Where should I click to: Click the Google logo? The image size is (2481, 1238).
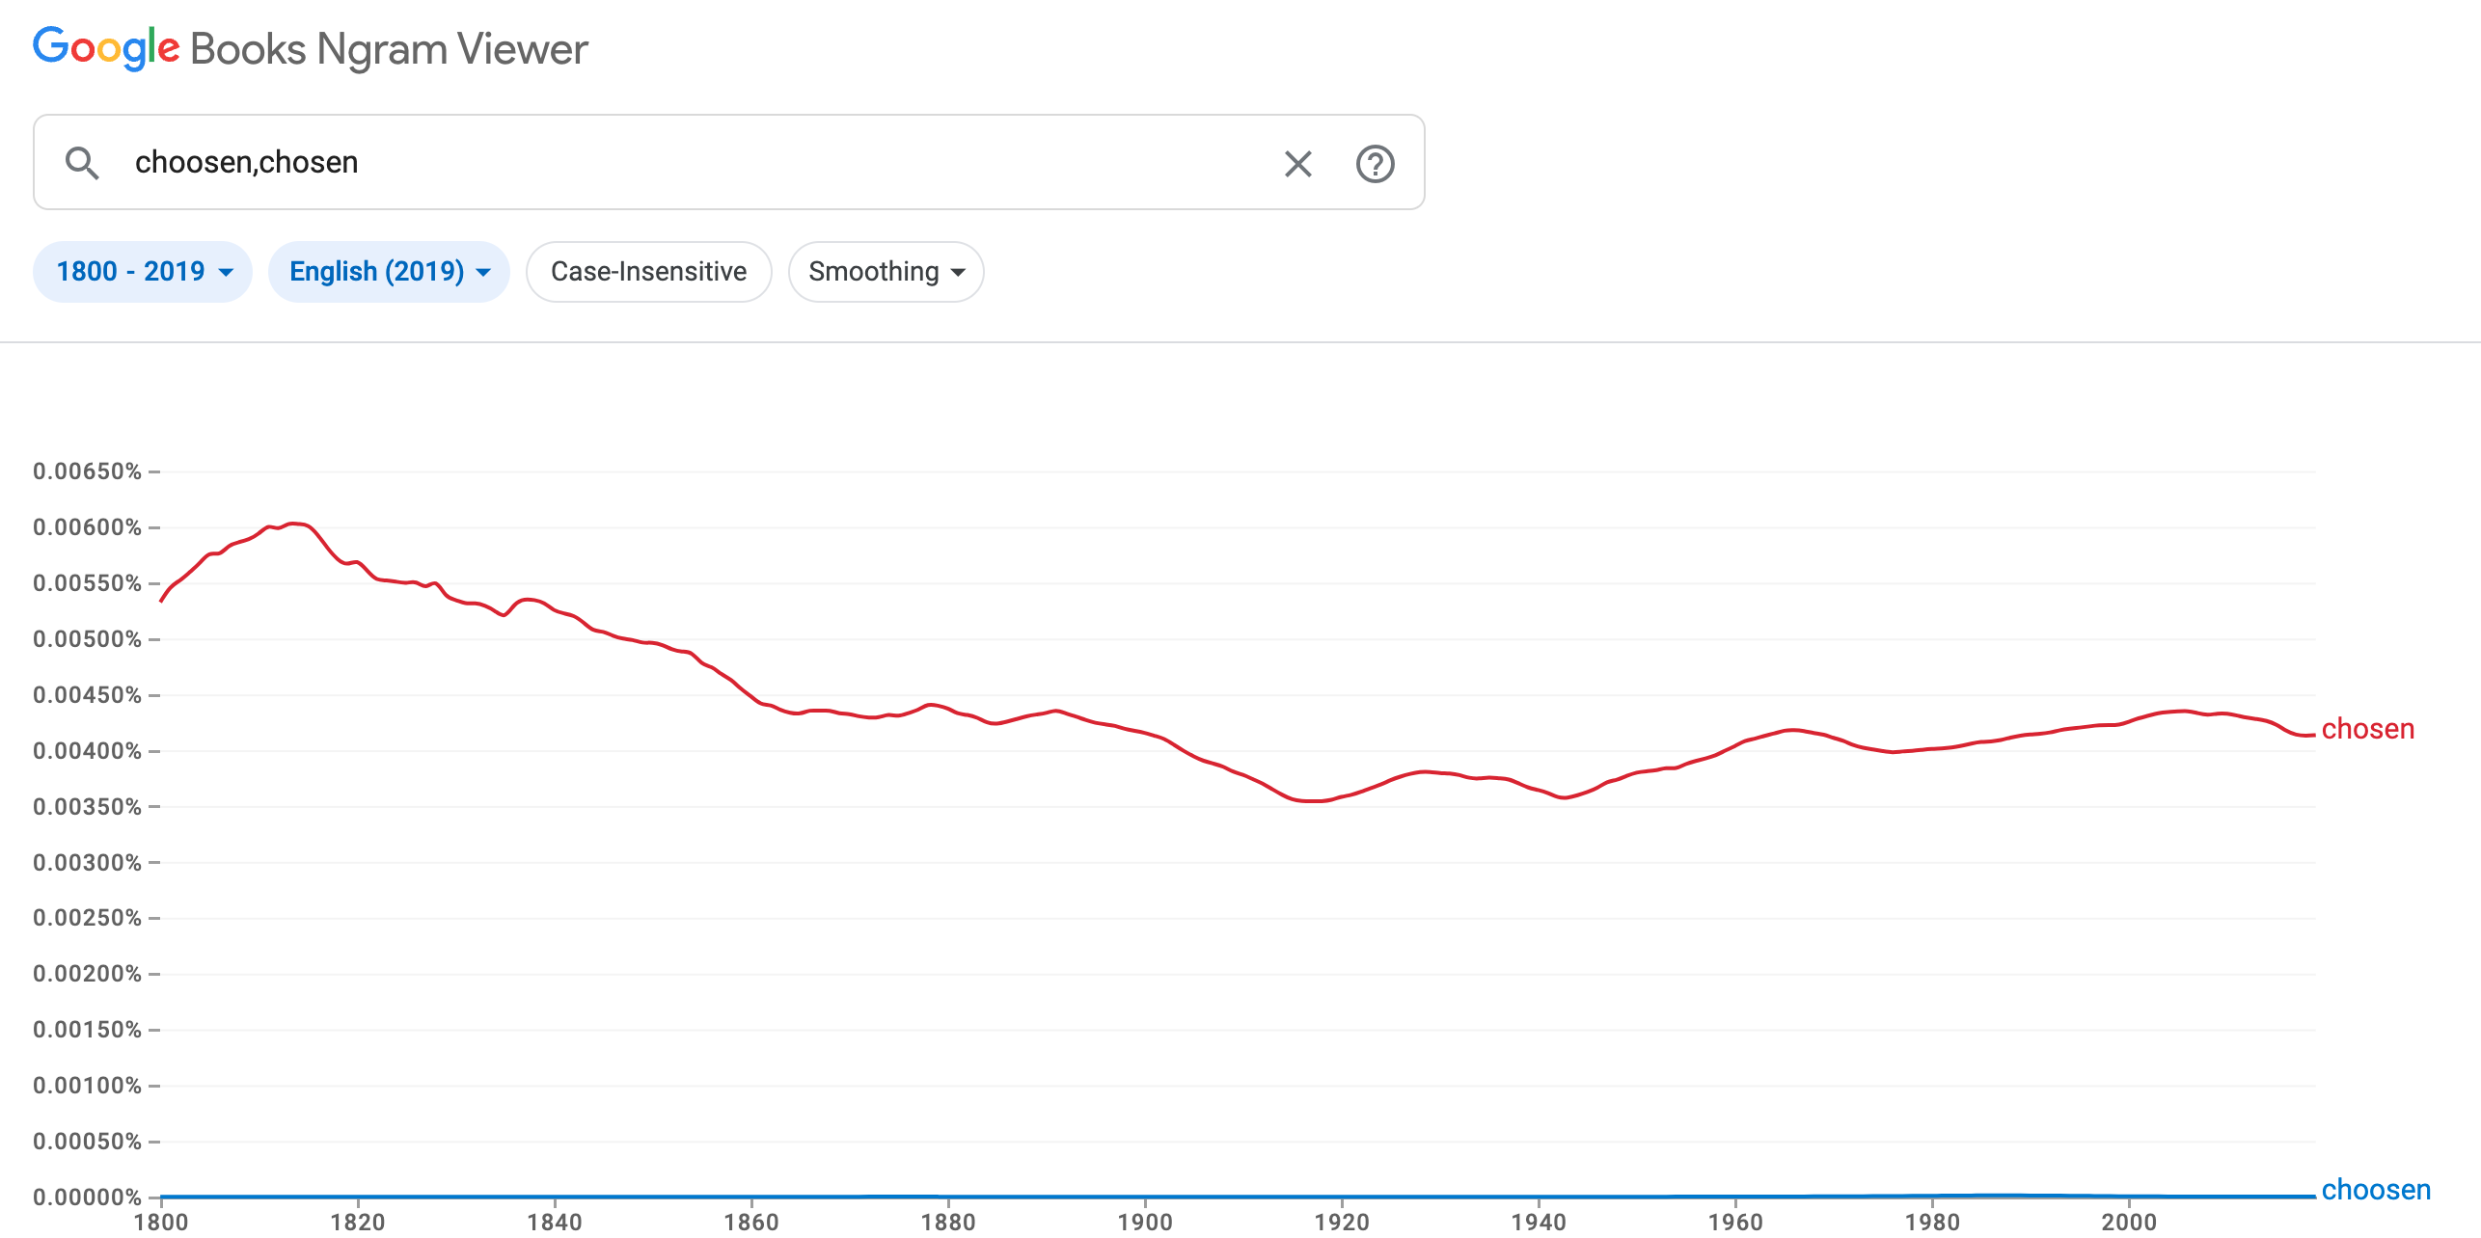[x=106, y=48]
